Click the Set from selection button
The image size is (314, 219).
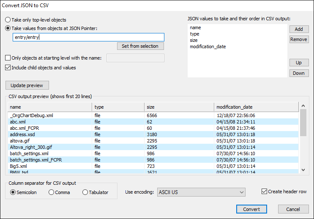click(x=140, y=46)
